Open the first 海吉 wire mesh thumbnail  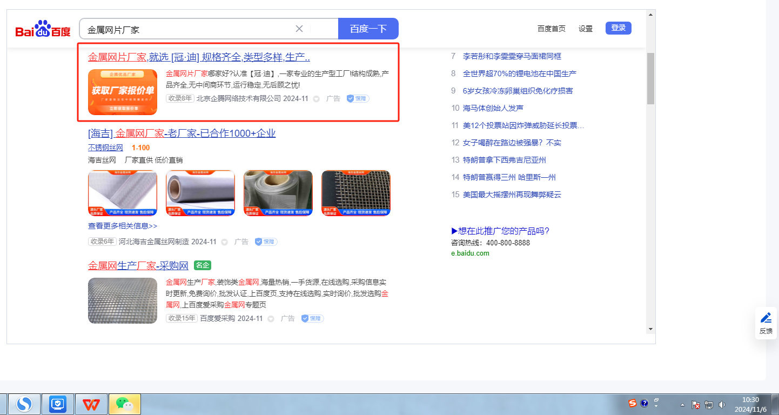pyautogui.click(x=123, y=193)
